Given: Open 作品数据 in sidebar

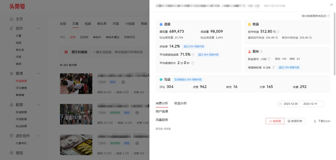Looking at the screenshot, I should click(21, 119).
